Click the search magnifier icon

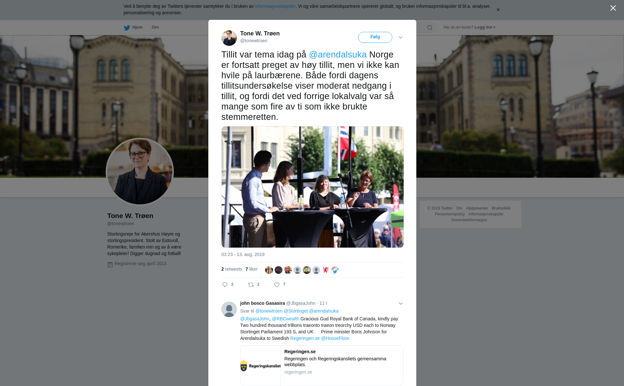[430, 28]
